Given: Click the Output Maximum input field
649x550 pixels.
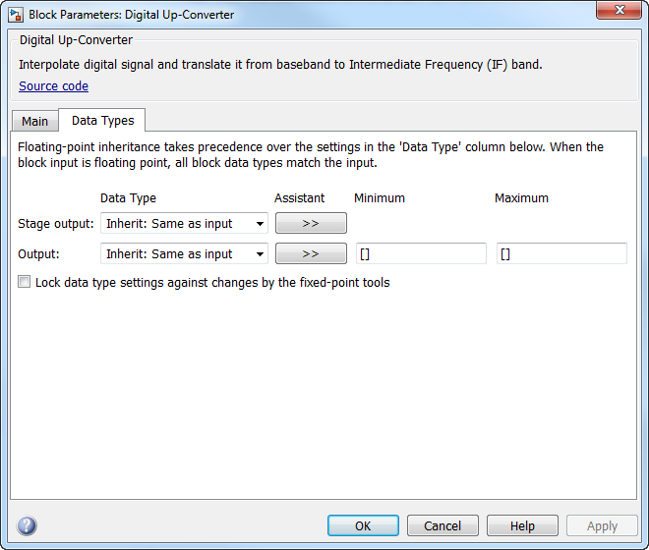Looking at the screenshot, I should 561,253.
